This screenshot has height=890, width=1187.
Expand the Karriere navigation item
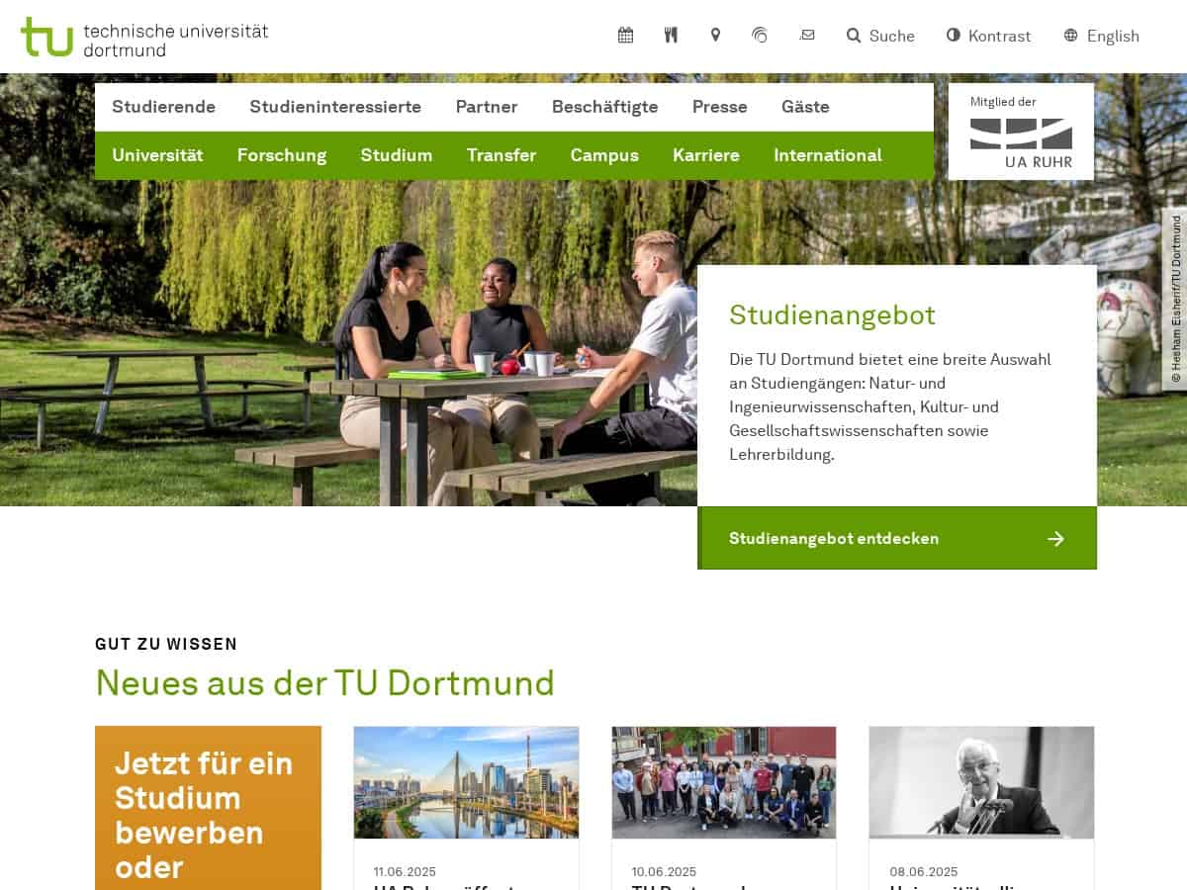(706, 155)
